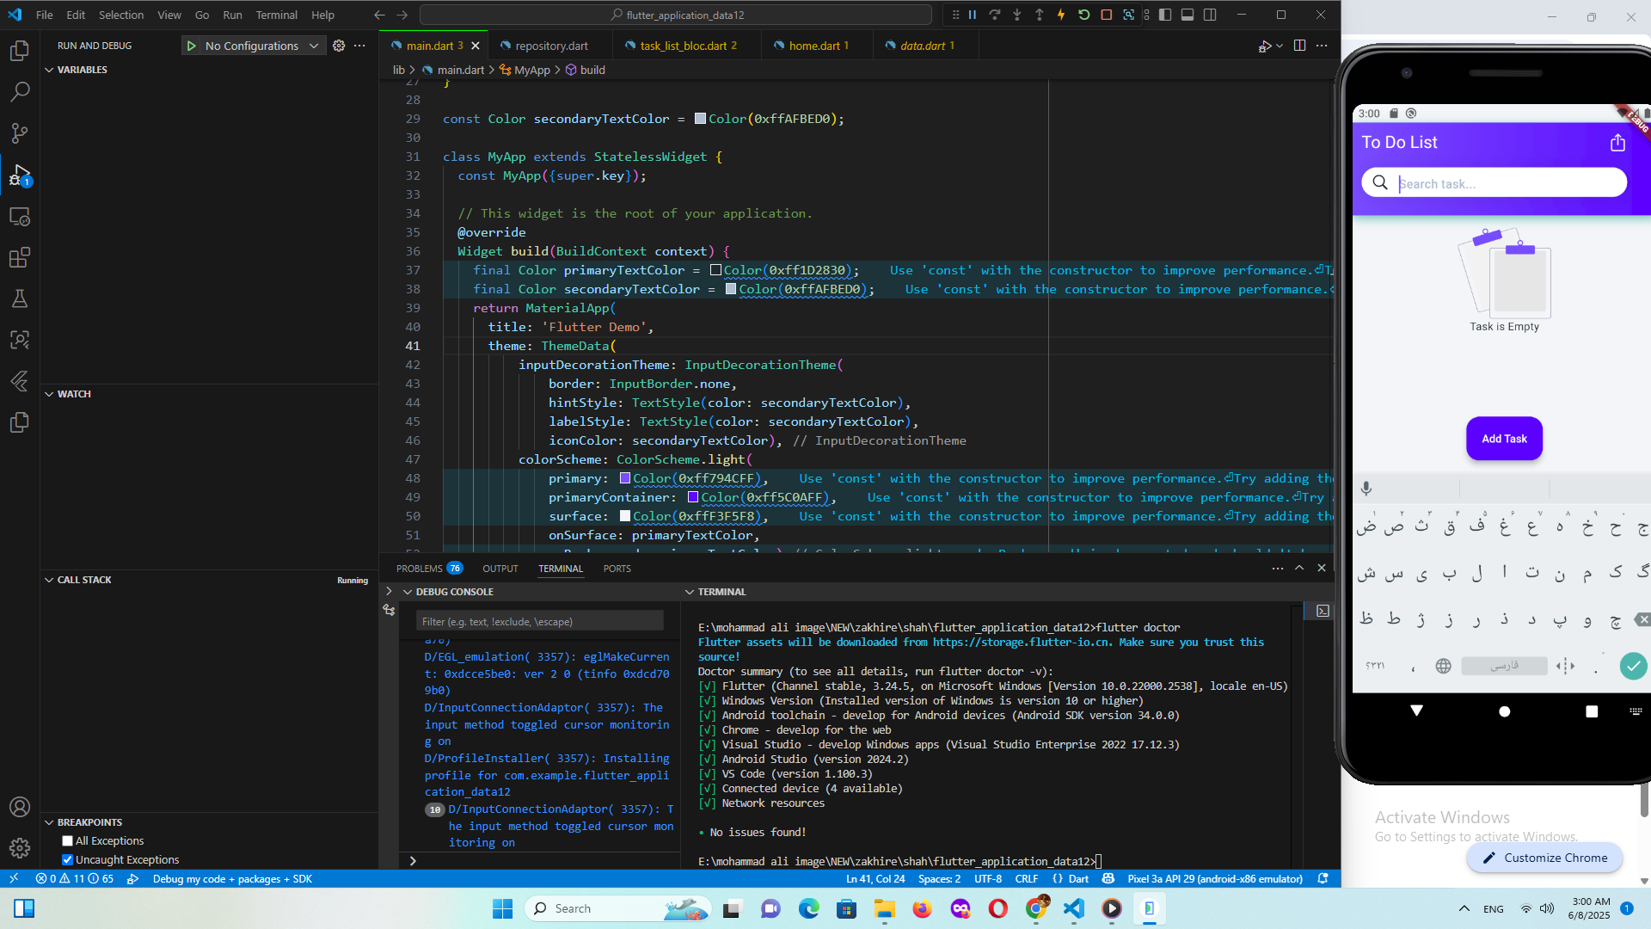The width and height of the screenshot is (1651, 929).
Task: Collapse the WATCH section
Action: pyautogui.click(x=49, y=394)
